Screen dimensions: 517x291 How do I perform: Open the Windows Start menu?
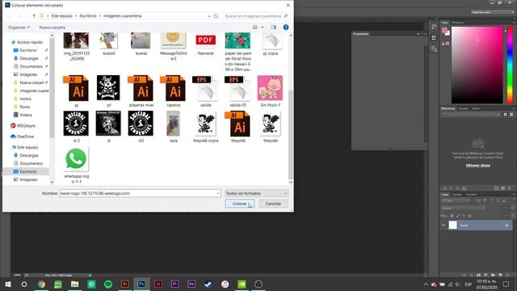[8, 284]
